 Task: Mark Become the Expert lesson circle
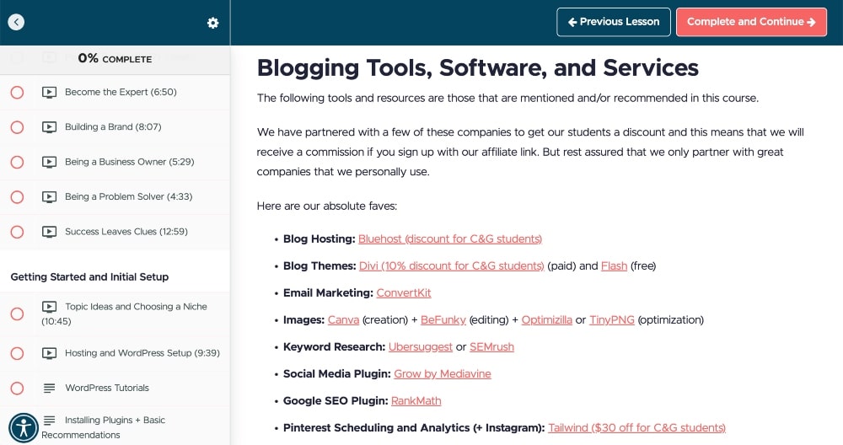point(17,93)
